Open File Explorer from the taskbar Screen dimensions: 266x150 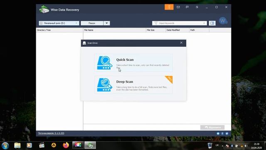coord(17,145)
